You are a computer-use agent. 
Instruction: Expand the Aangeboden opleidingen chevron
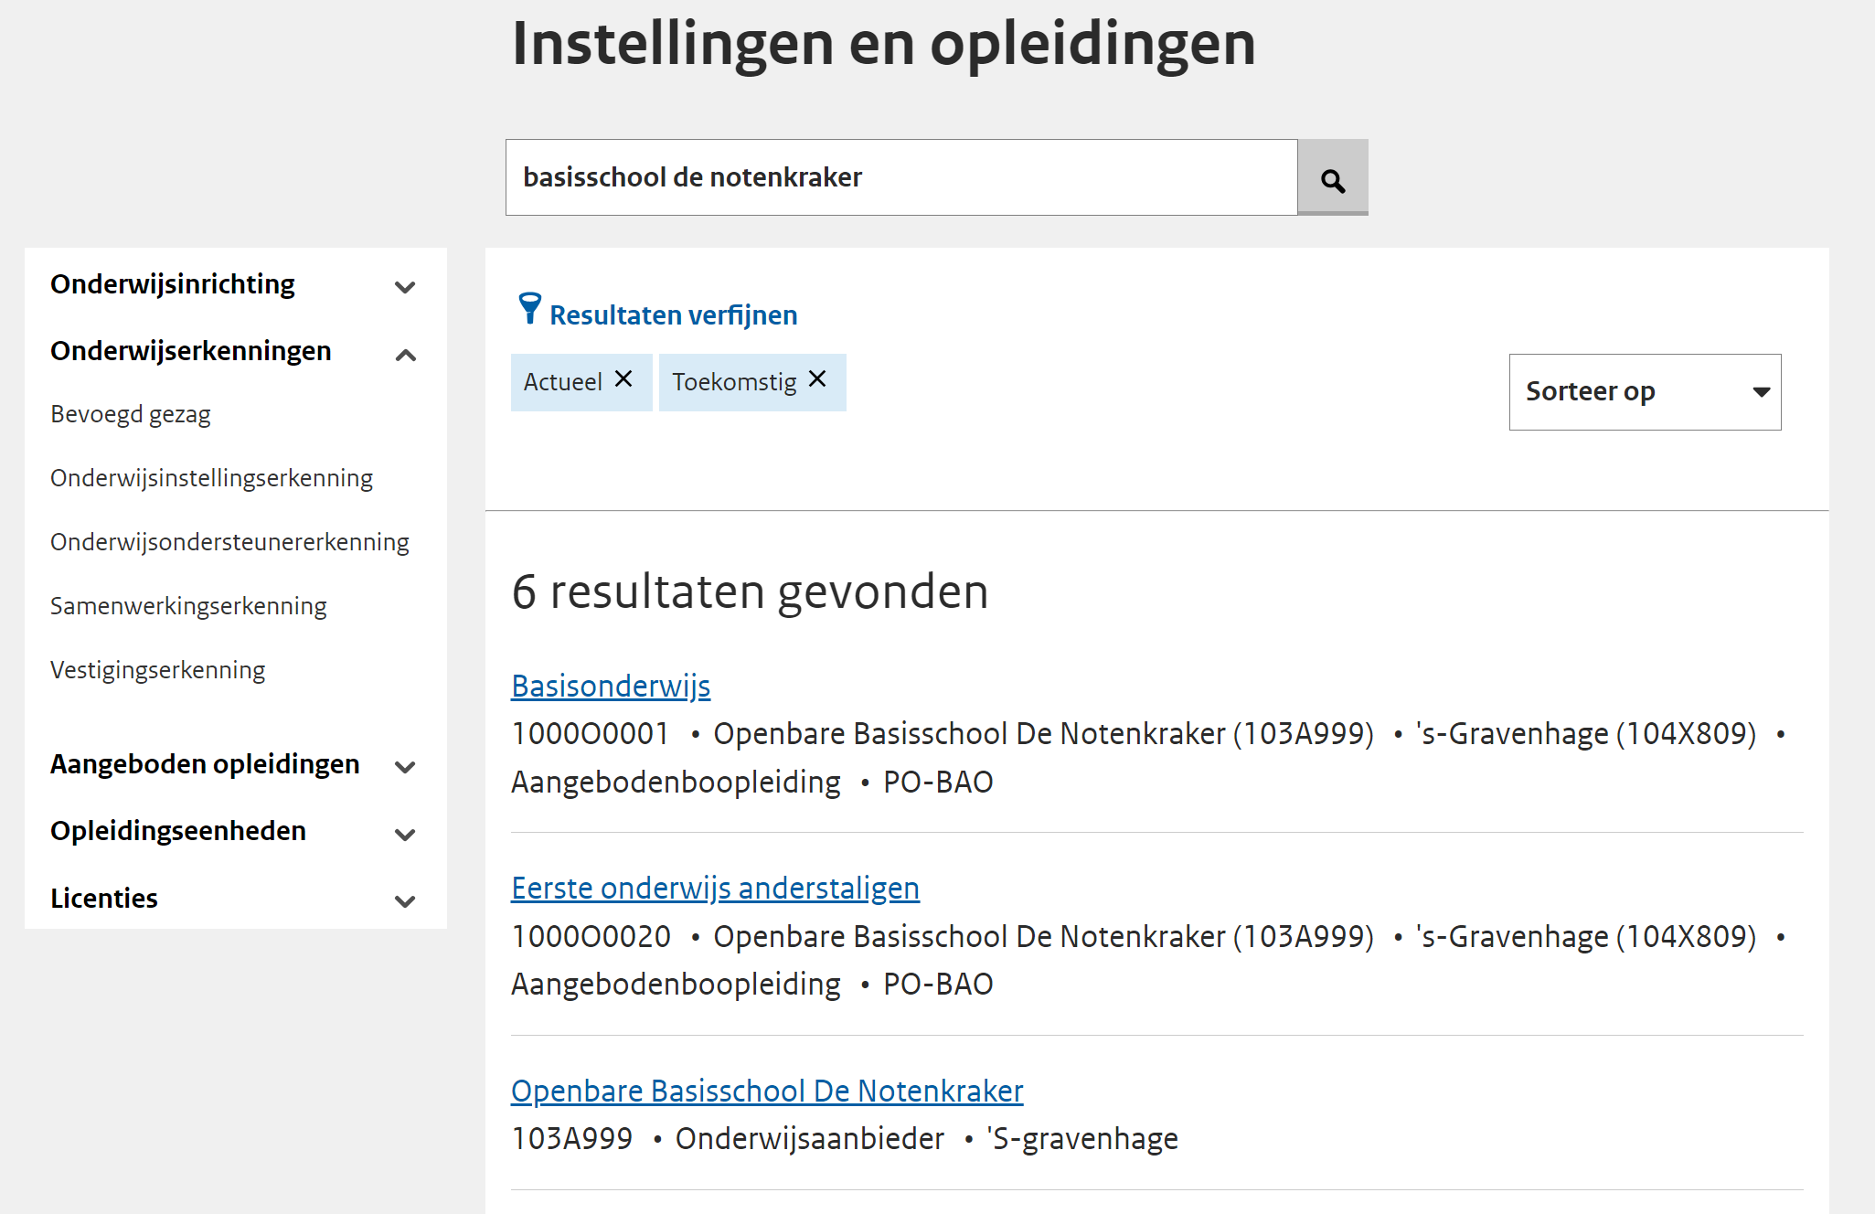pos(405,767)
